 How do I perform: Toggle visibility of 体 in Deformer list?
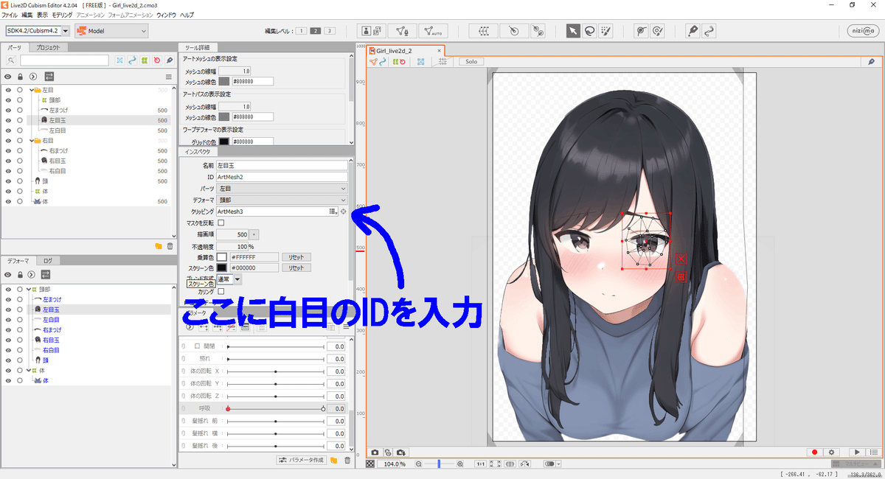point(8,371)
